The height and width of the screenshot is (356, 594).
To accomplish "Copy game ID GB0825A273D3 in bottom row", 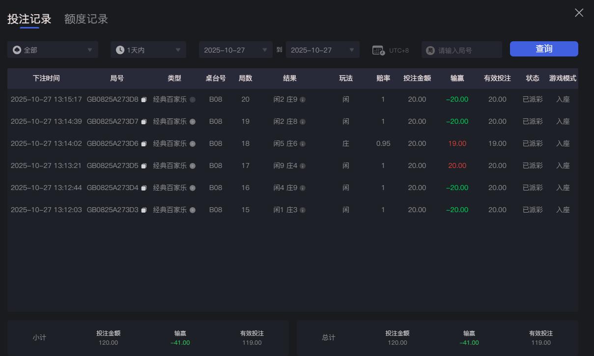I will click(x=143, y=210).
